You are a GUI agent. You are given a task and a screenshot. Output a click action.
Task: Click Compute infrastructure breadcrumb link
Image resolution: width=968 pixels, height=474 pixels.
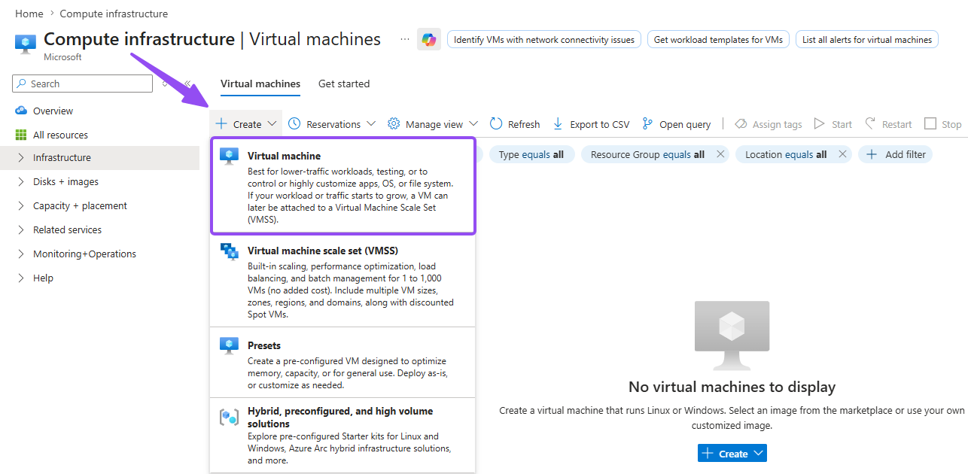(x=114, y=14)
